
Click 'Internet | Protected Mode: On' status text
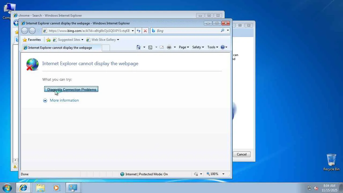coord(147,174)
